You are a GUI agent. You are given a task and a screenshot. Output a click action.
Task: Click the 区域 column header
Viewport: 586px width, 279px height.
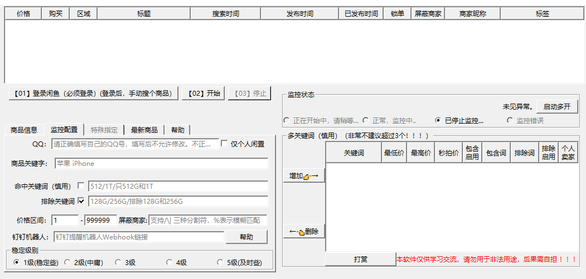coord(83,14)
